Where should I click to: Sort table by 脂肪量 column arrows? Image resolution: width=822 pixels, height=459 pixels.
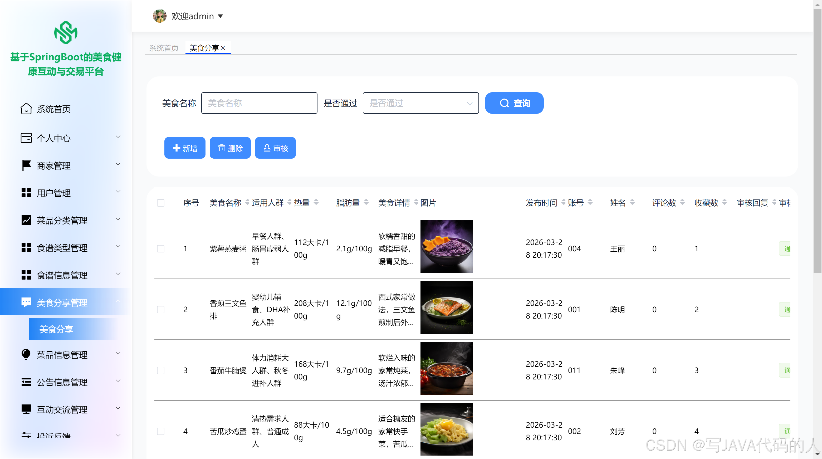point(366,202)
